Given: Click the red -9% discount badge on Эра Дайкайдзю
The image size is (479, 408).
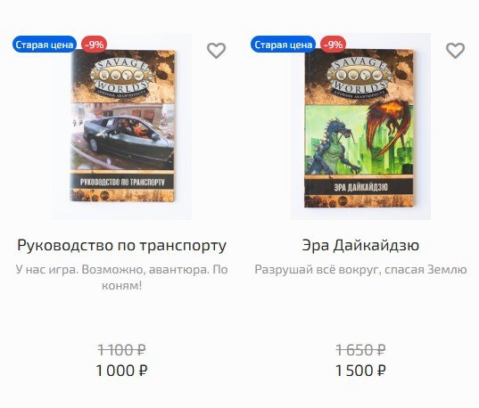Looking at the screenshot, I should click(x=334, y=45).
